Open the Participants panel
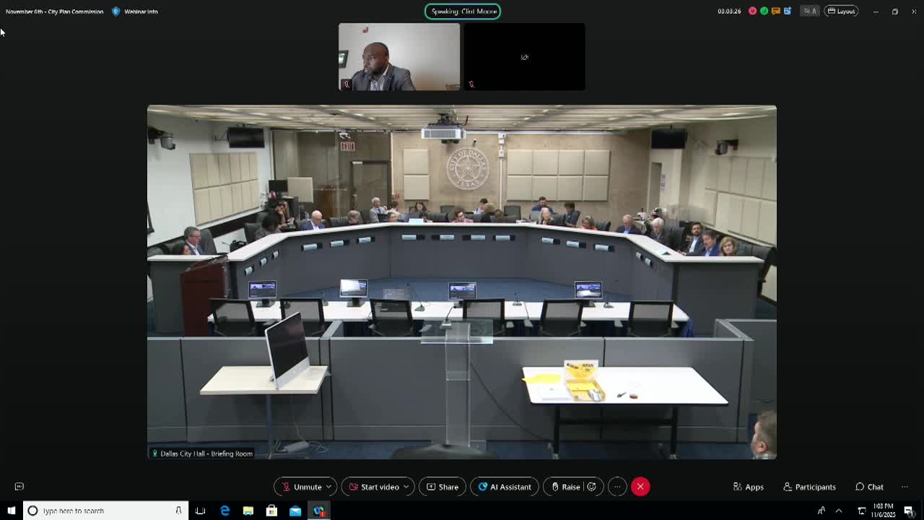This screenshot has width=924, height=520. tap(809, 487)
